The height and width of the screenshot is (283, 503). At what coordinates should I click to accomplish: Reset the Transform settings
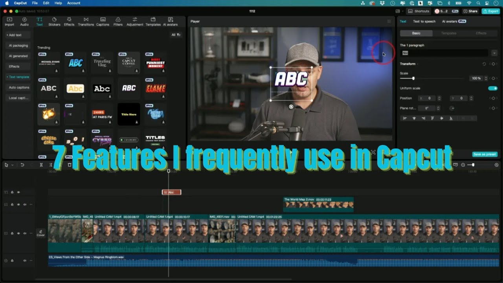(x=484, y=64)
